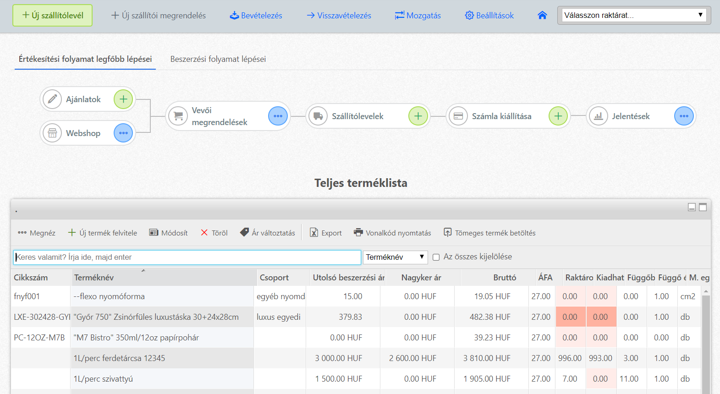Click '--flexo nyomóforma' product name
This screenshot has width=720, height=394.
point(109,296)
